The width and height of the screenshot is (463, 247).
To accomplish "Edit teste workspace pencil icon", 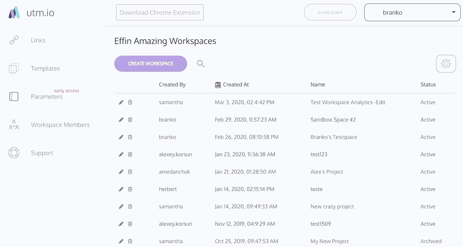I will tap(121, 189).
